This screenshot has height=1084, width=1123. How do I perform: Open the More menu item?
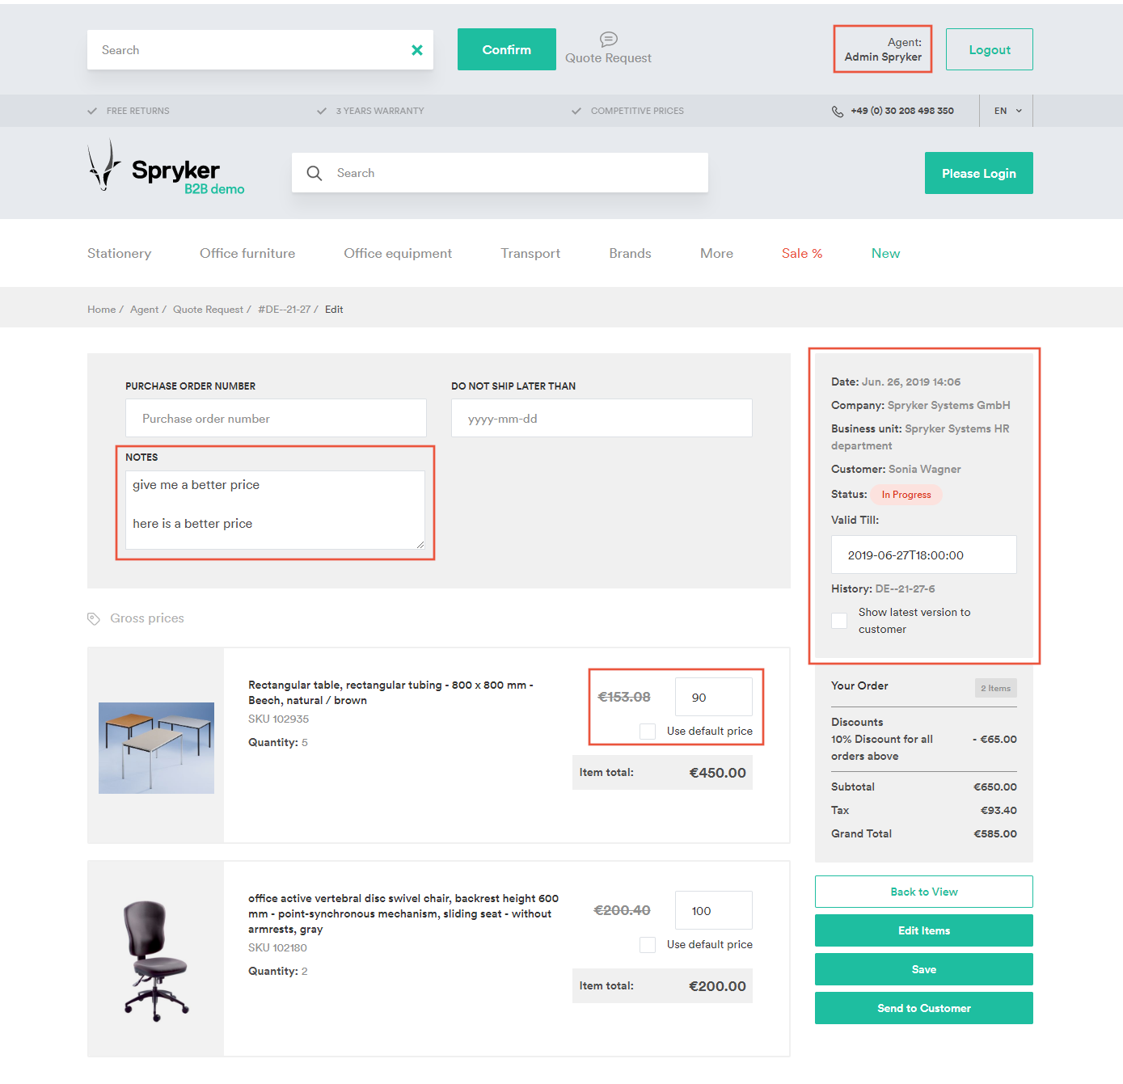tap(717, 253)
